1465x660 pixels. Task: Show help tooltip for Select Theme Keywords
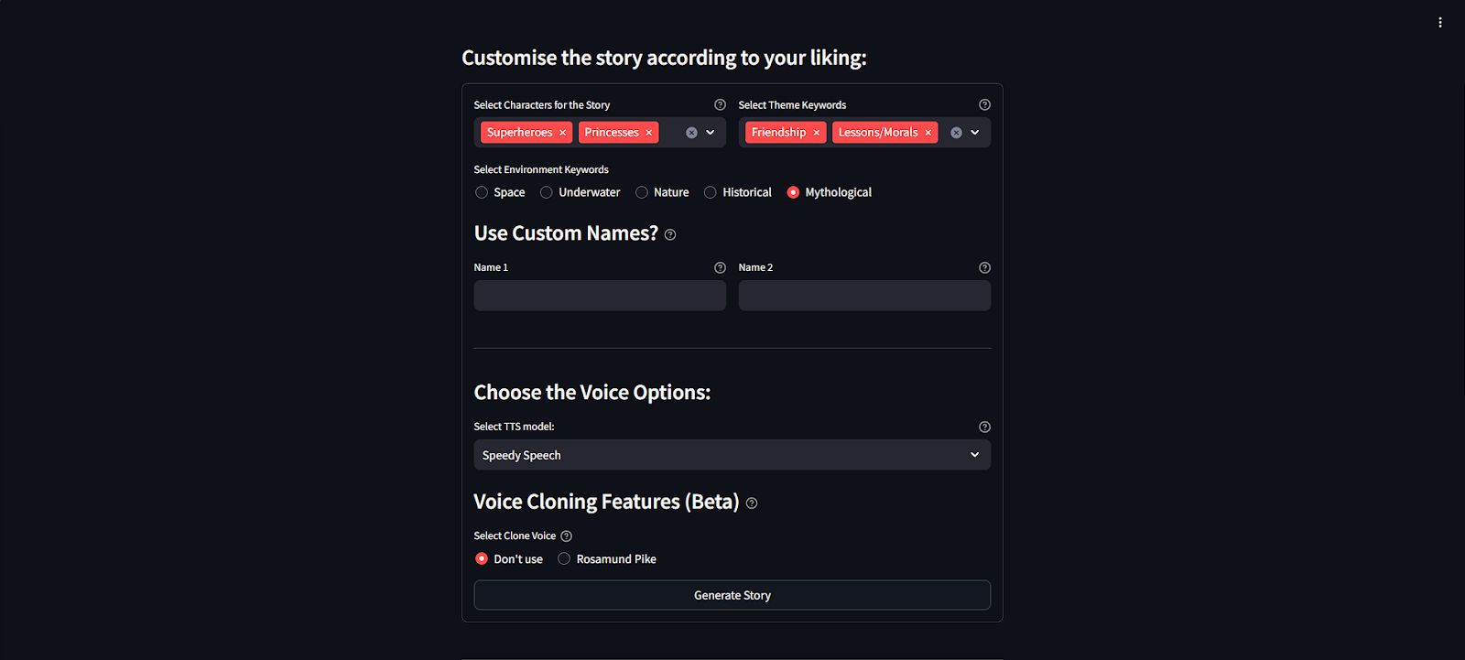[984, 105]
